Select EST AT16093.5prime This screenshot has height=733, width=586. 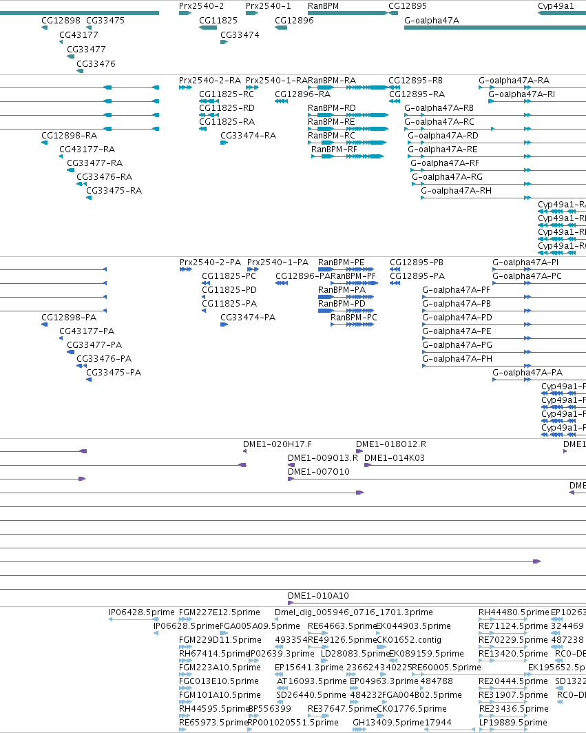tap(312, 681)
